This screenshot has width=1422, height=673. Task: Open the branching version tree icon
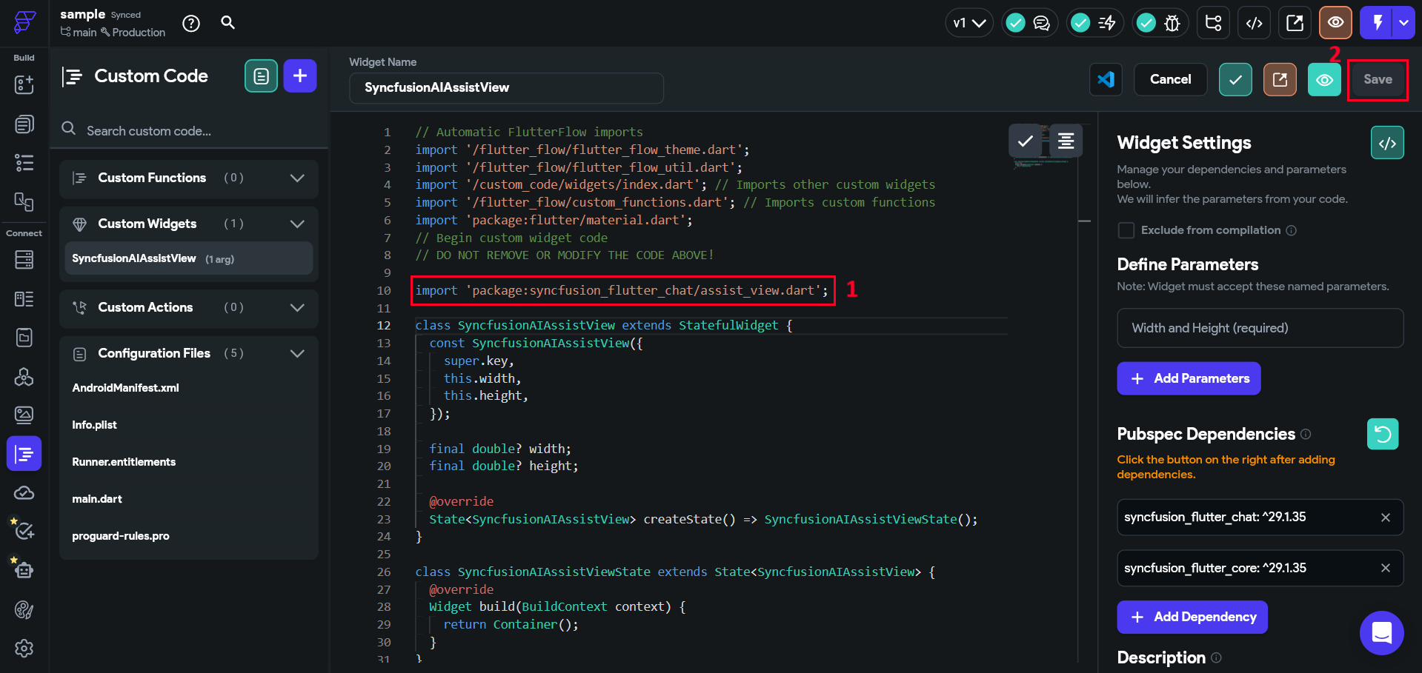[x=1213, y=22]
